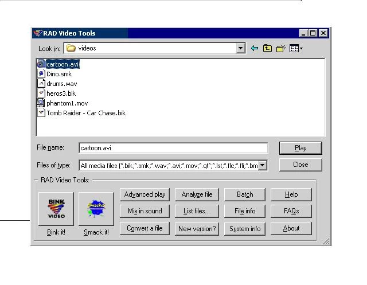The height and width of the screenshot is (285, 367).
Task: Click the Smack it! label
Action: (96, 232)
